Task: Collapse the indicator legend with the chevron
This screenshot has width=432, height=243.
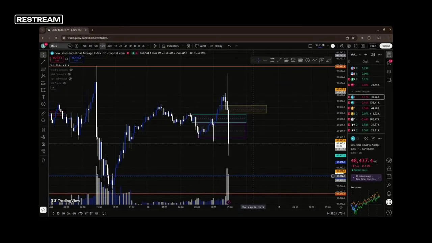Action: [53, 88]
